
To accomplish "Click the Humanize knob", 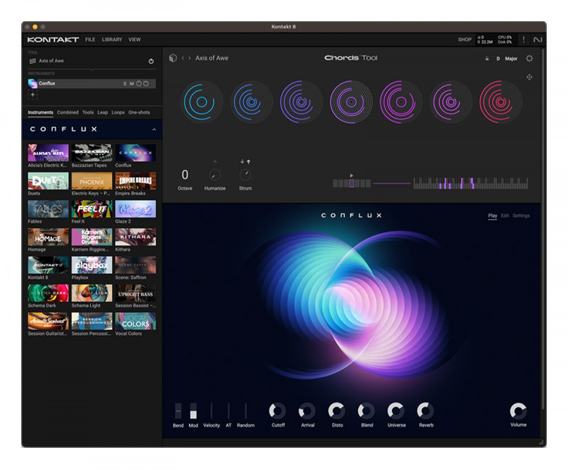I will pos(215,175).
